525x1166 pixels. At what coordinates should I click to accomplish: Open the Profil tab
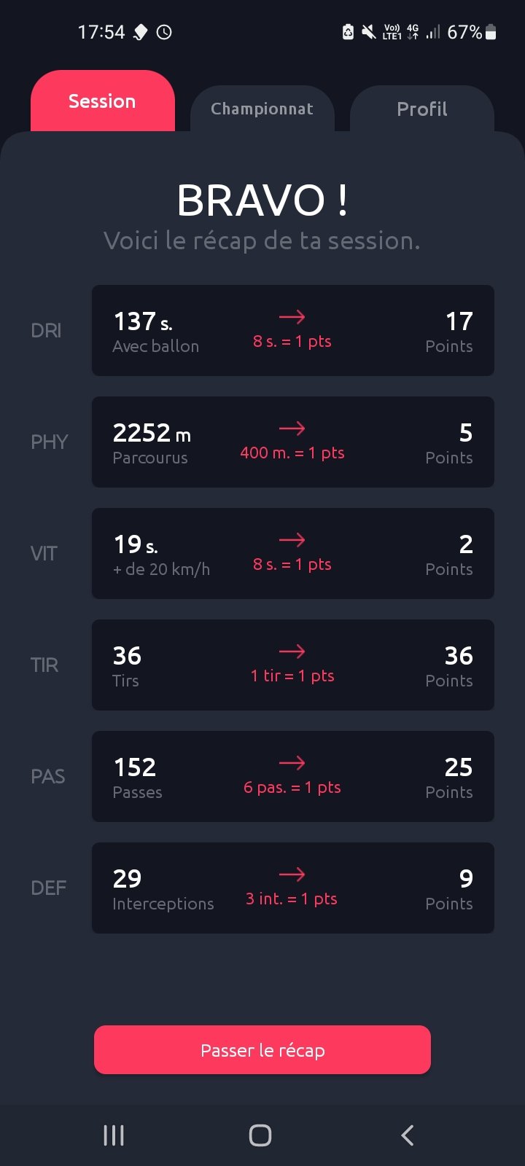421,109
